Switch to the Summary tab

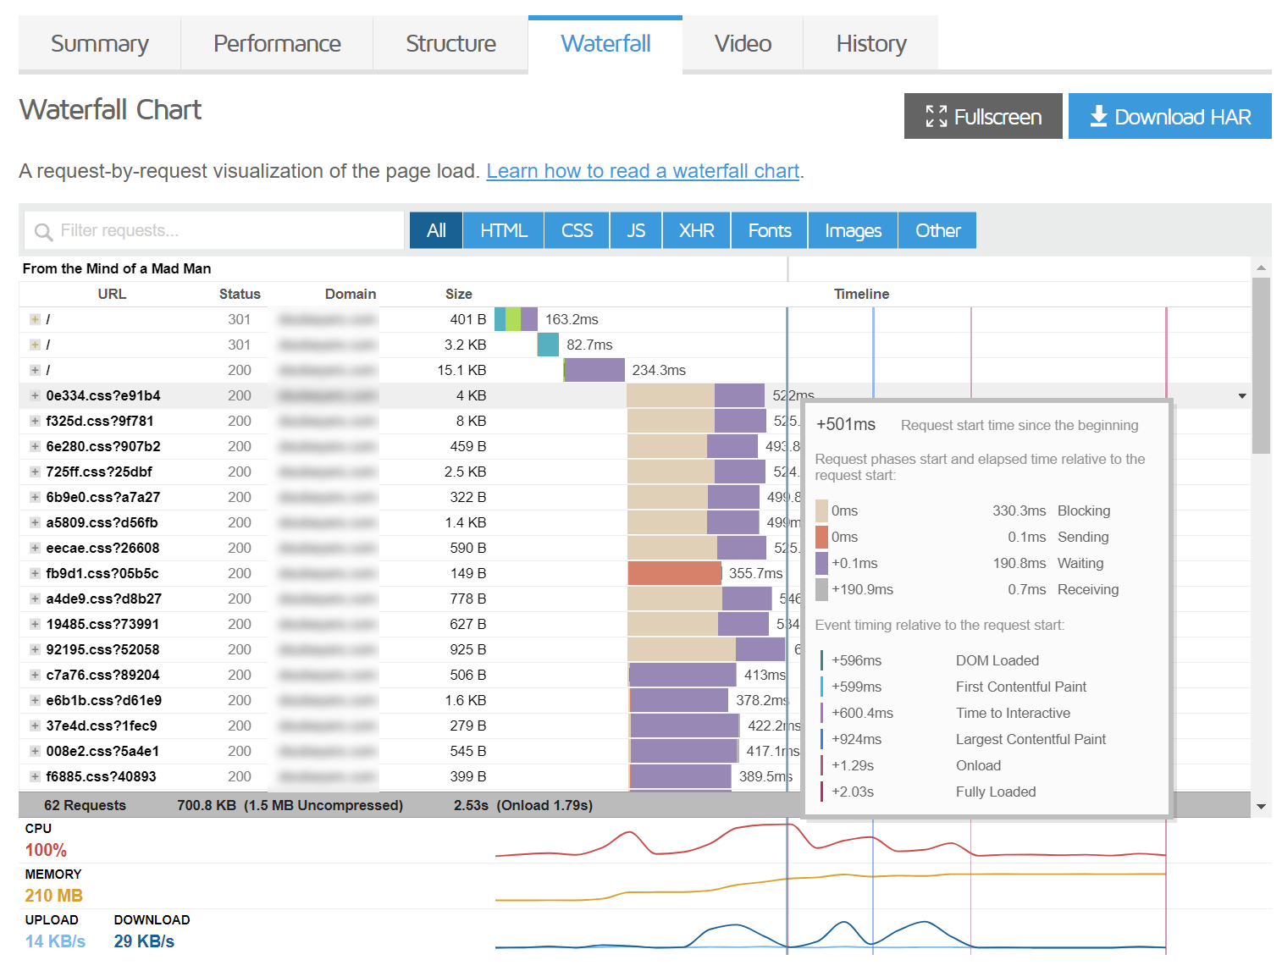[99, 44]
